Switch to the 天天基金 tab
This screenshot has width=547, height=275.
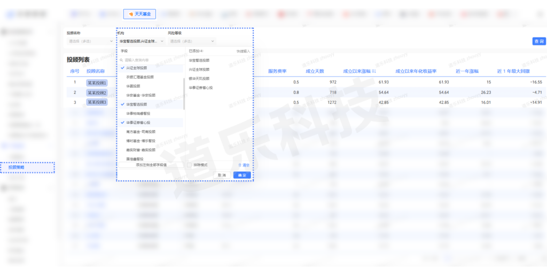(139, 13)
